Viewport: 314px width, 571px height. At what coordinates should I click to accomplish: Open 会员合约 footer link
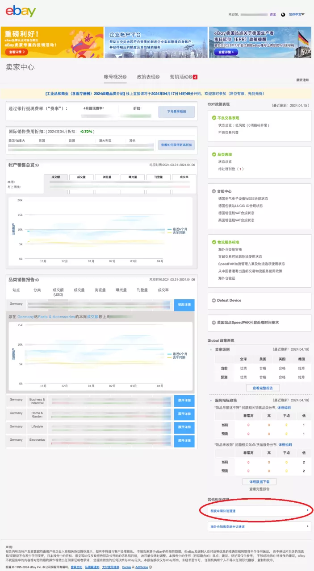point(76,567)
